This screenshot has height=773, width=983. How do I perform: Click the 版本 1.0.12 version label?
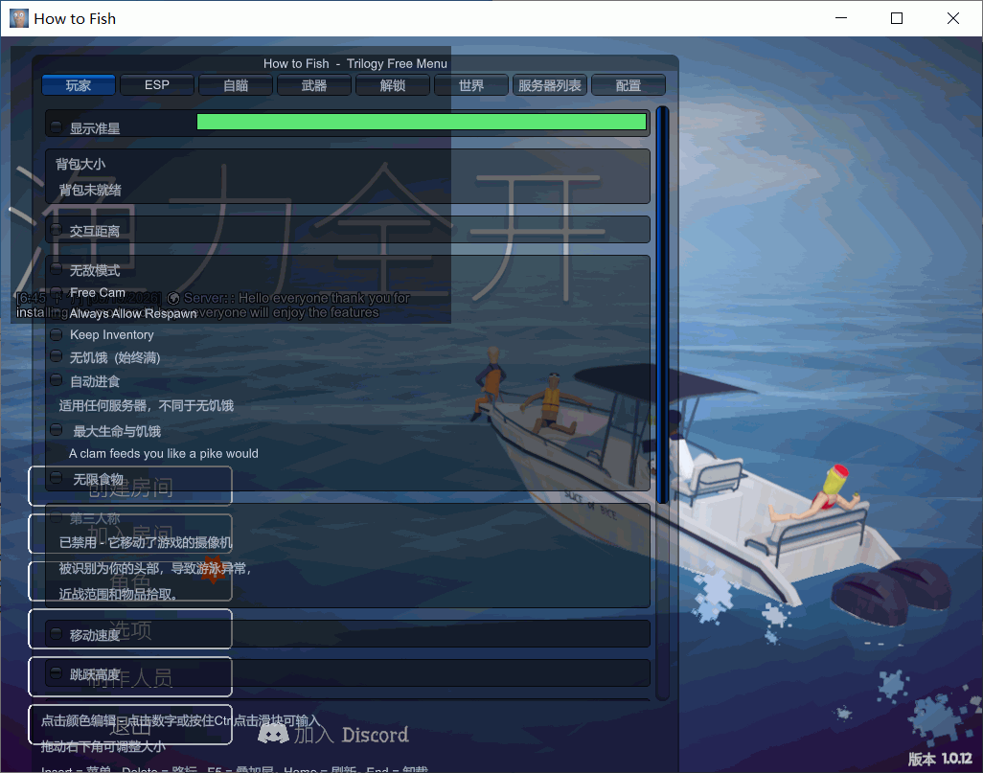pos(940,759)
